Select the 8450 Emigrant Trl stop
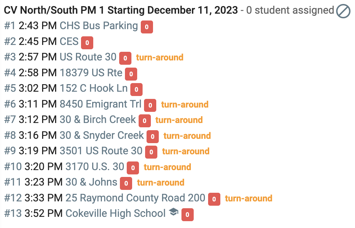This screenshot has height=228, width=355. (x=100, y=104)
